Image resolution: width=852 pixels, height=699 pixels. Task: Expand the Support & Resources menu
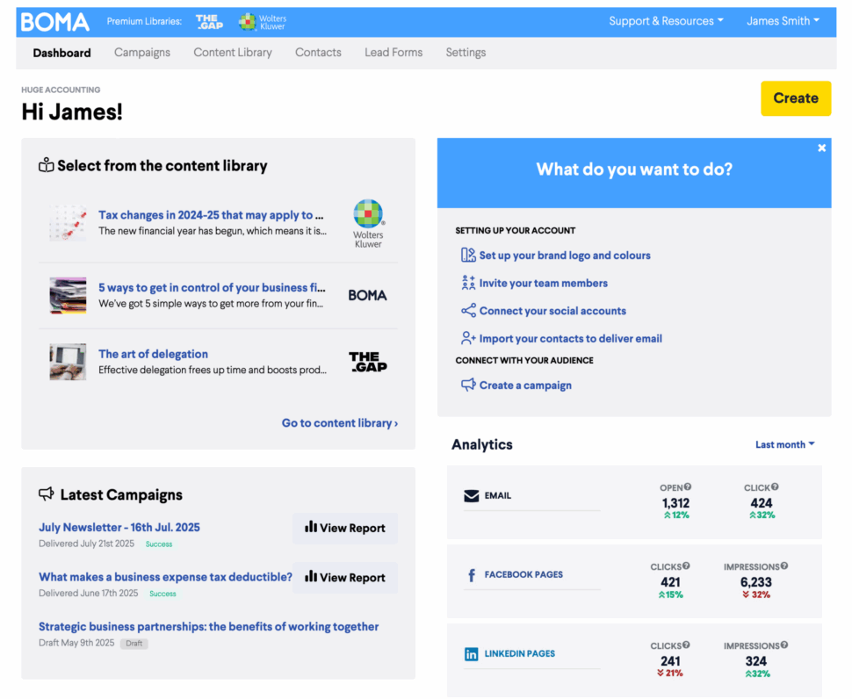pyautogui.click(x=666, y=21)
